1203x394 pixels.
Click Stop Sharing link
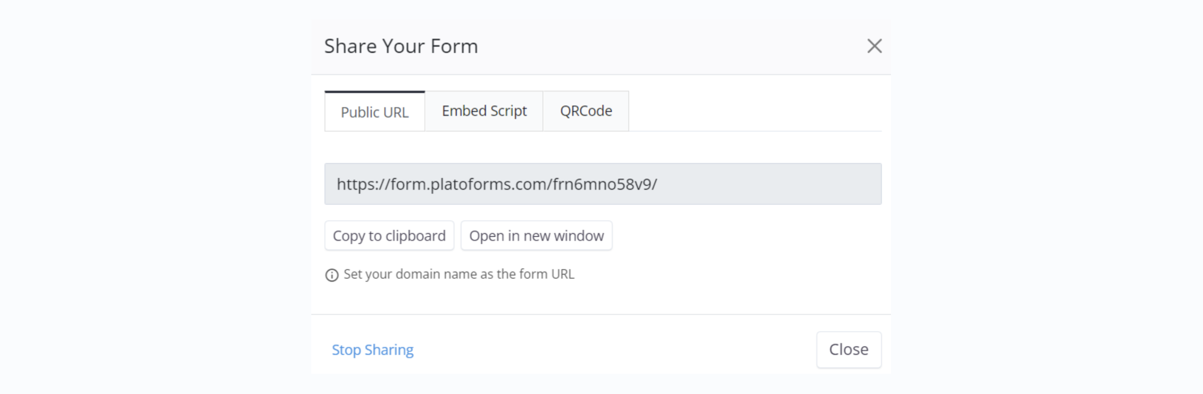click(x=372, y=350)
